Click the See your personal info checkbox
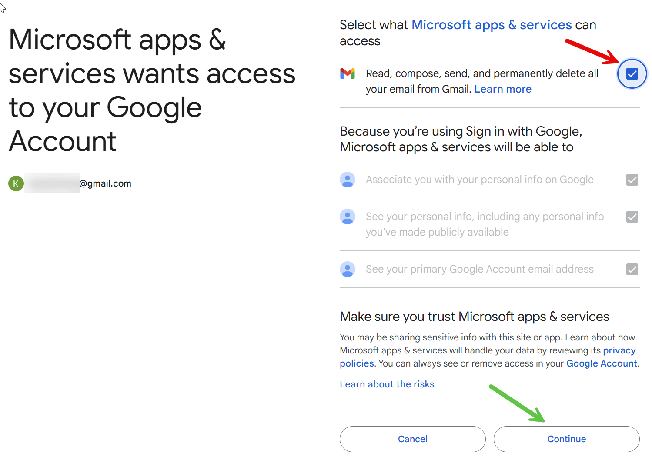 (x=632, y=217)
